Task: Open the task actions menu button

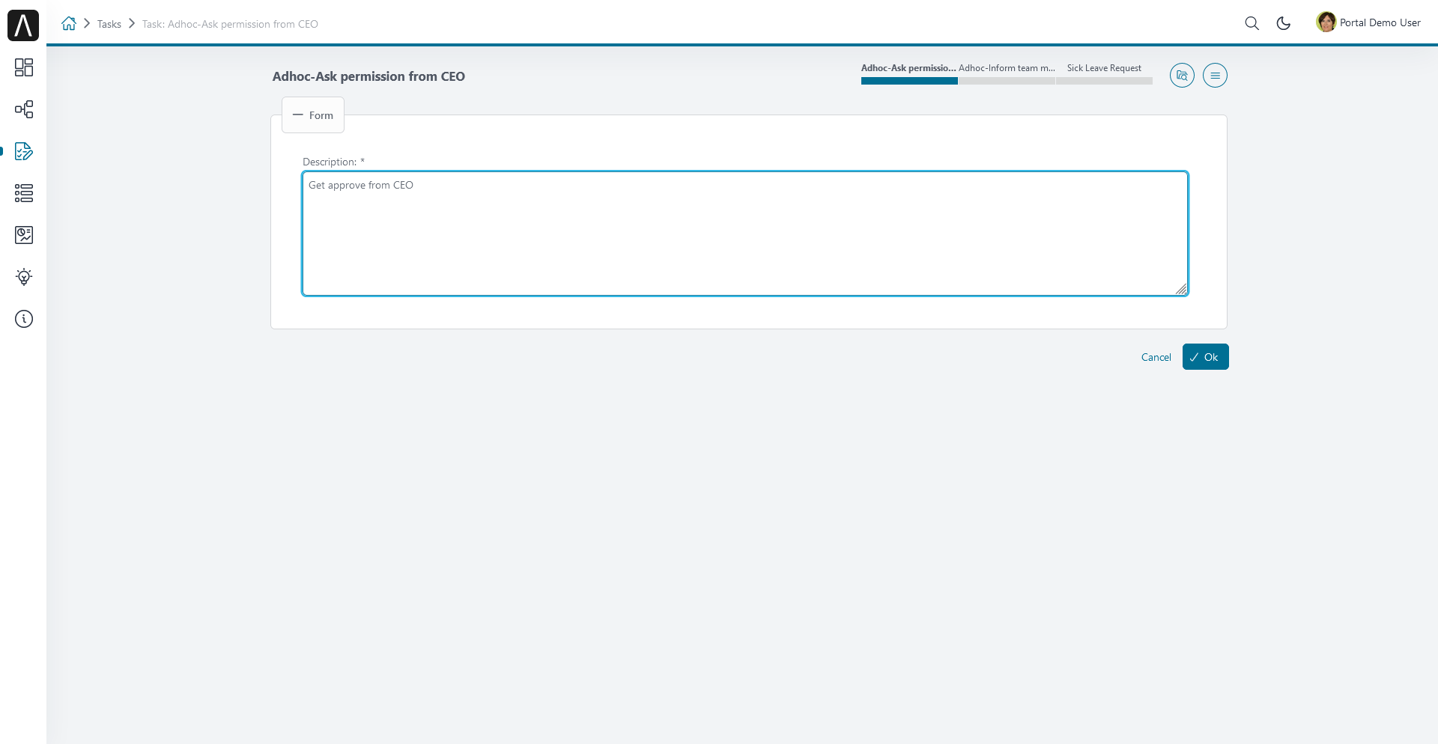Action: 1215,76
